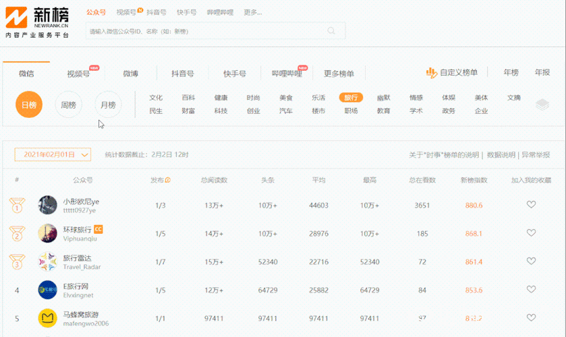Click the rank 2 medal icon
Screen dimensions: 566x337
[17, 233]
